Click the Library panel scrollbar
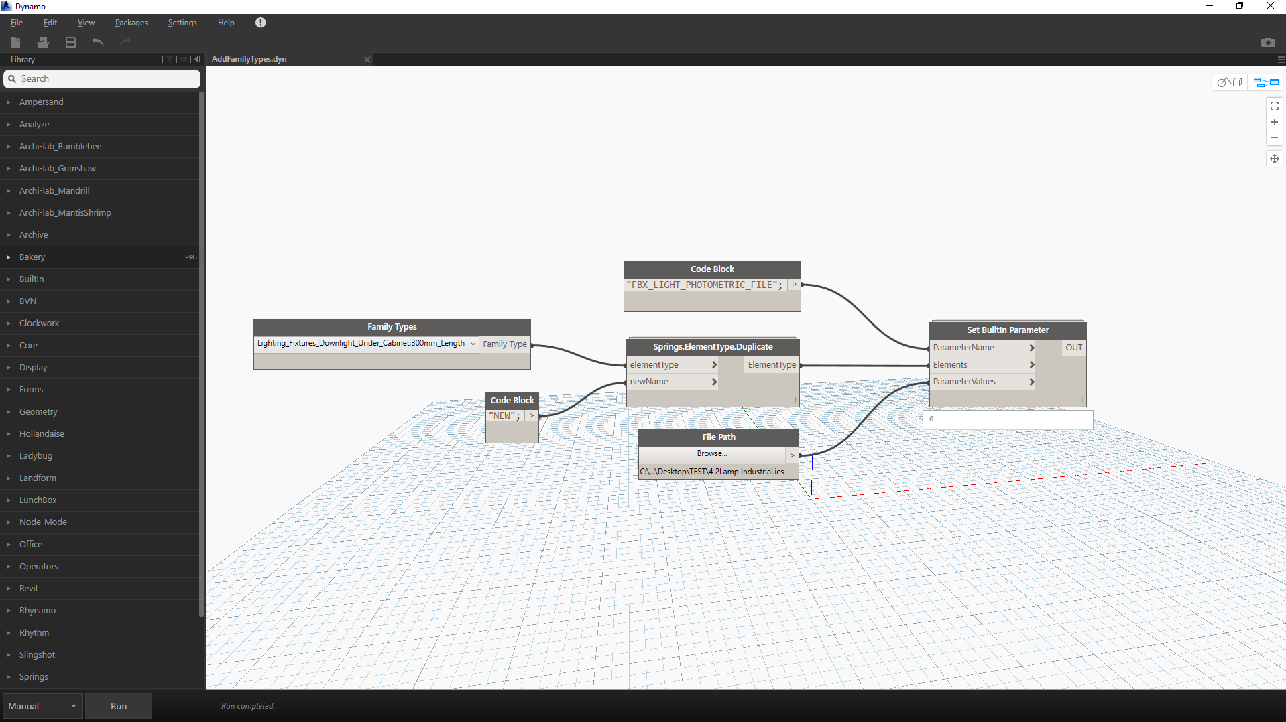 click(201, 354)
